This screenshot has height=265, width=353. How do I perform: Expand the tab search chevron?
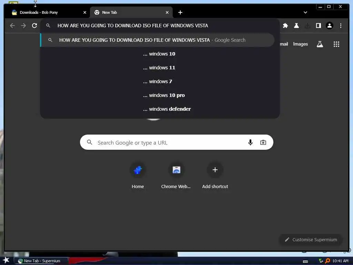pos(305,13)
